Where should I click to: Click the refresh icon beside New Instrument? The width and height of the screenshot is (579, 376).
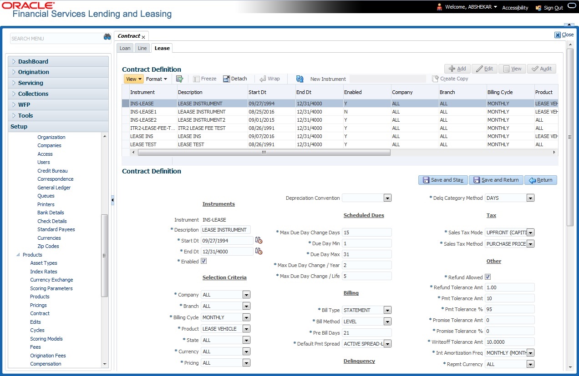click(x=300, y=79)
